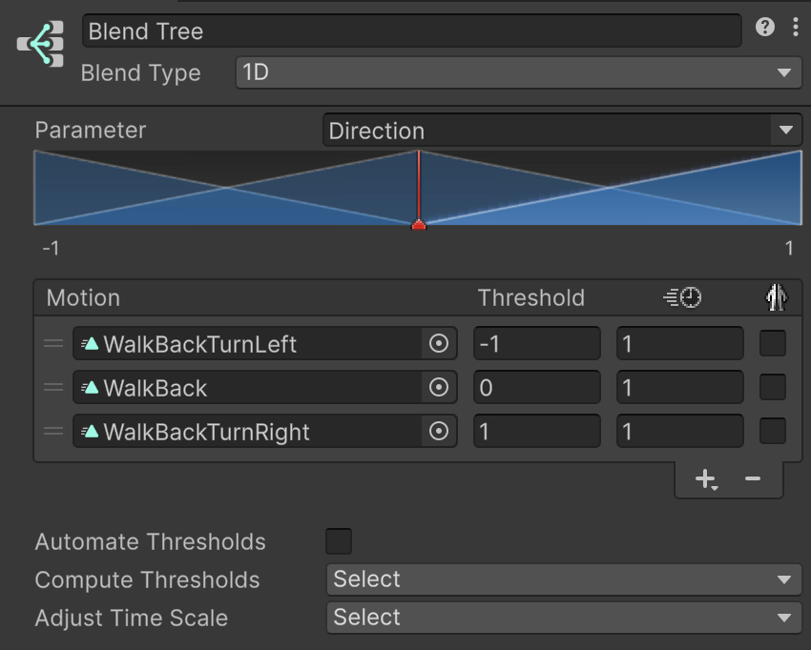Click the Blend Tree asset icon

click(x=40, y=44)
